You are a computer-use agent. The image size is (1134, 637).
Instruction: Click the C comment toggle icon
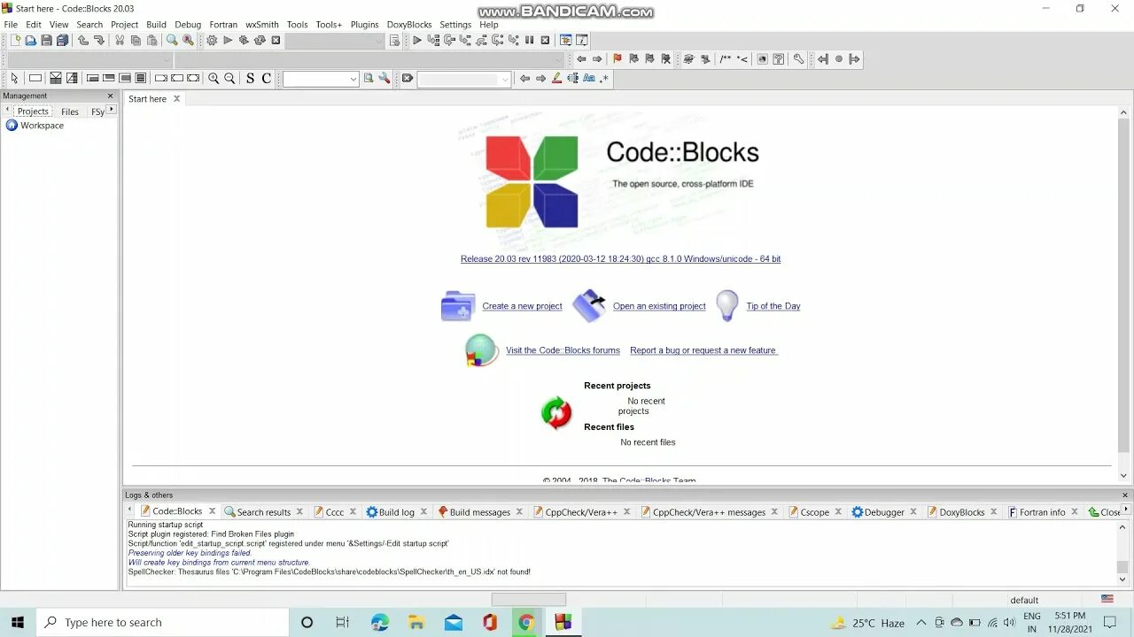pyautogui.click(x=266, y=78)
